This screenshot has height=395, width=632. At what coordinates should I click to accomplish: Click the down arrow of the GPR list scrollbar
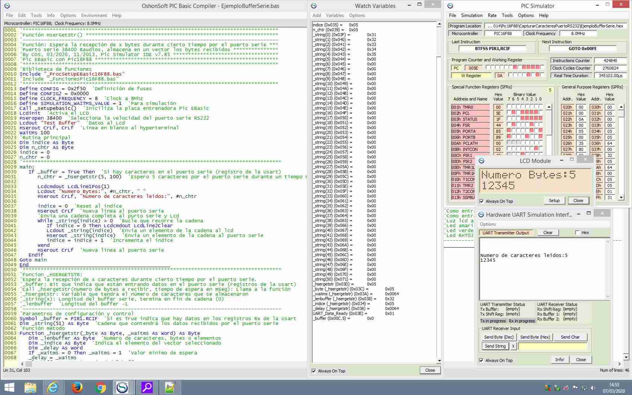tap(621, 197)
